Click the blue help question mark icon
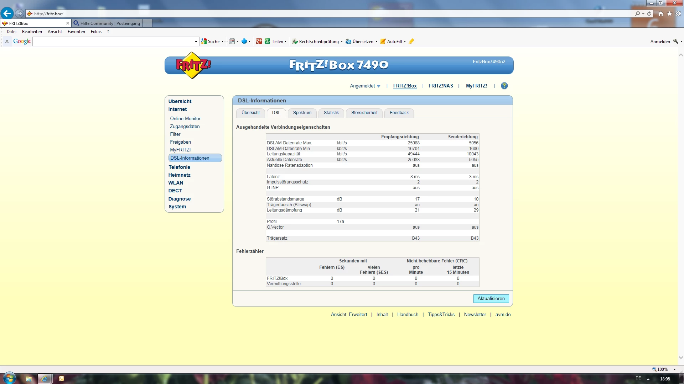This screenshot has width=684, height=384. 504,86
